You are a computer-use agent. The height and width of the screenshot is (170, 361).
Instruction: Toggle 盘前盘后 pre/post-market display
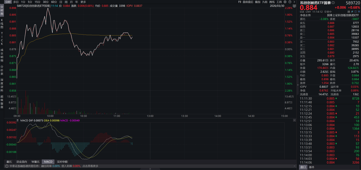pyautogui.click(x=248, y=2)
